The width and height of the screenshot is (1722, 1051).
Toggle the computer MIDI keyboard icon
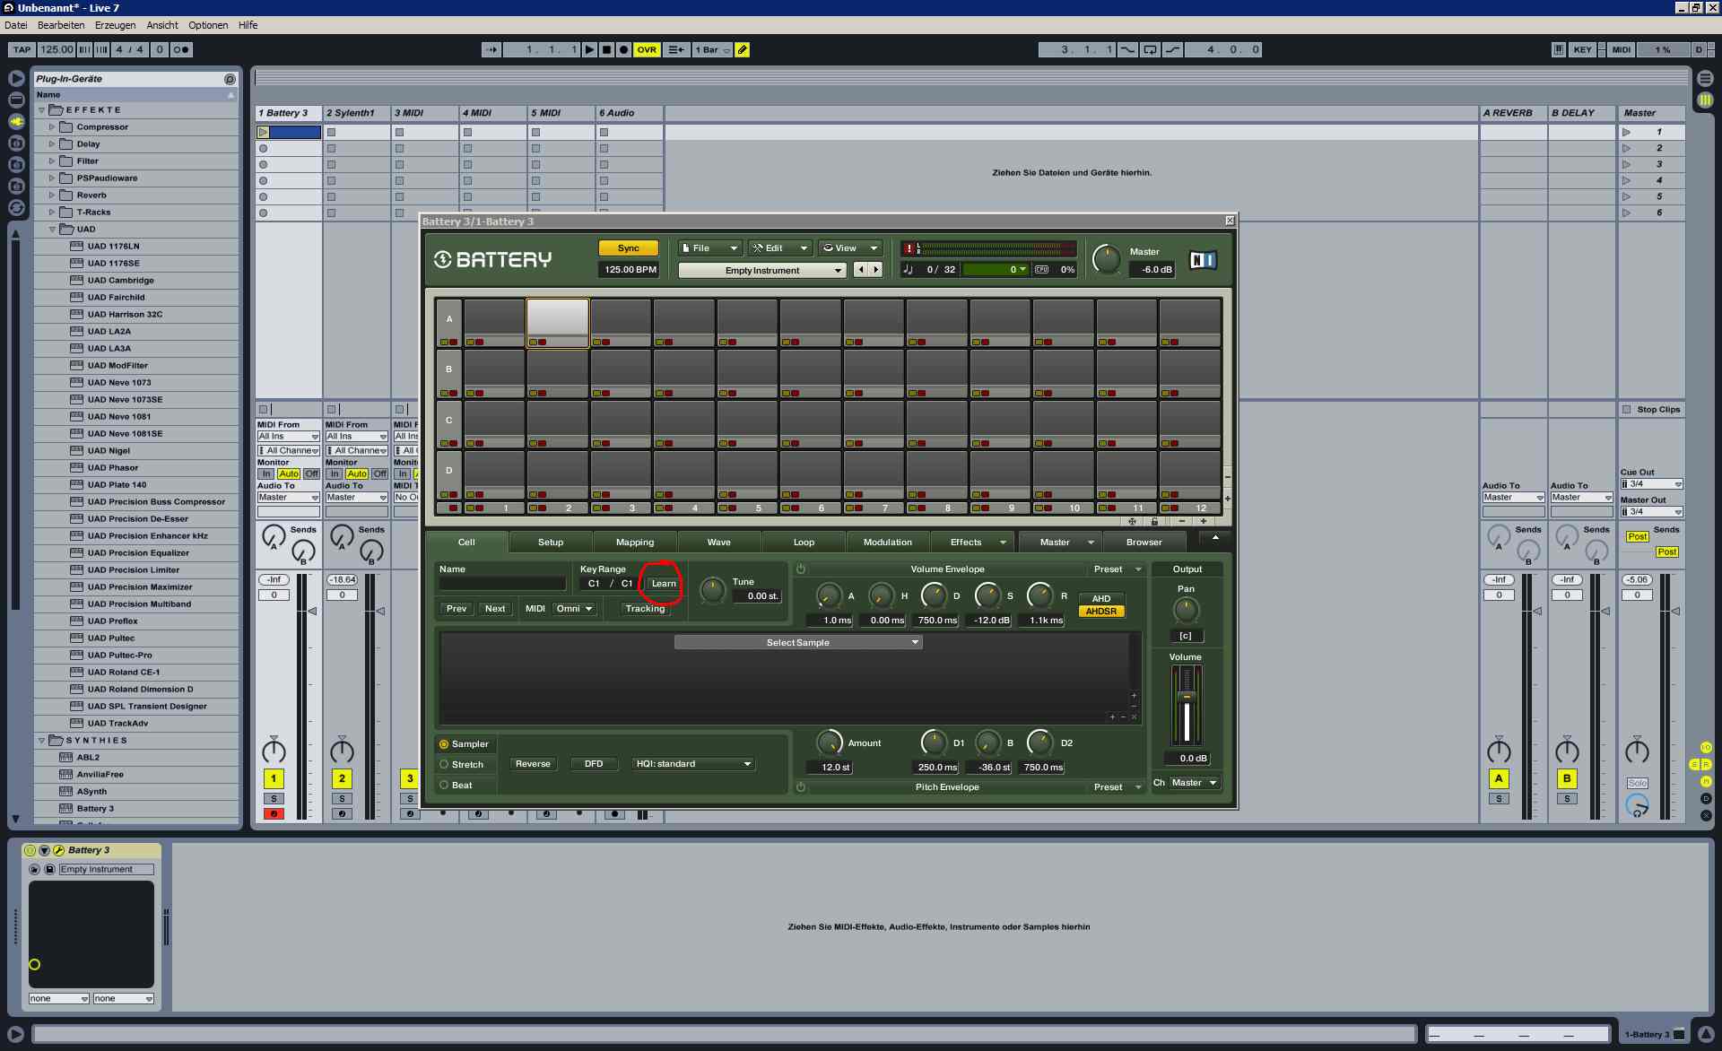click(x=1559, y=50)
